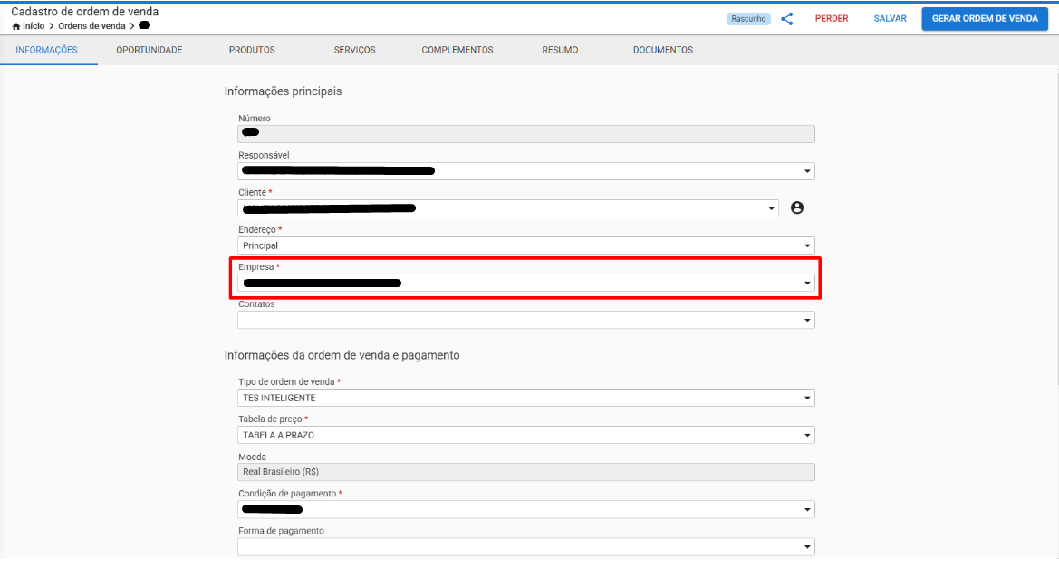Expand Forma de pagamento dropdown

coord(526,546)
